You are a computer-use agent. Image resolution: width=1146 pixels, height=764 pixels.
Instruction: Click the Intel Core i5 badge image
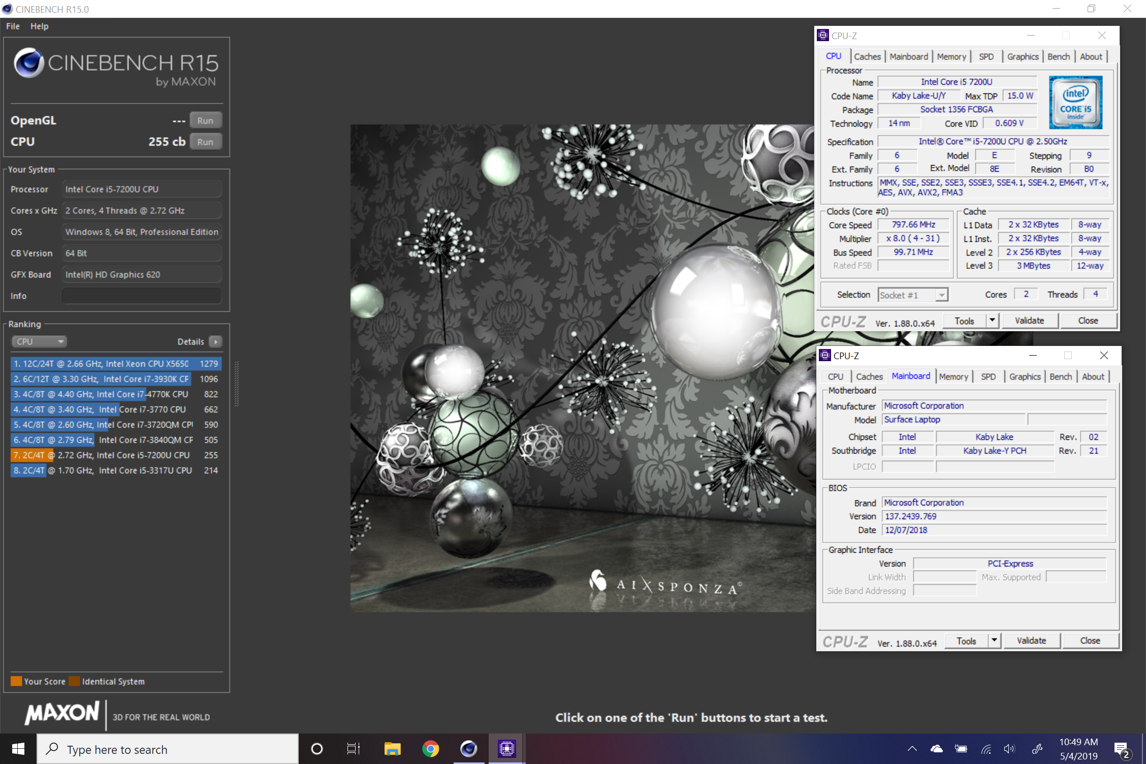1075,102
